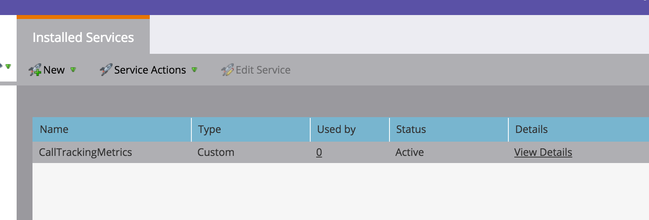Image resolution: width=649 pixels, height=220 pixels.
Task: Click the Custom type cell
Action: coord(216,152)
